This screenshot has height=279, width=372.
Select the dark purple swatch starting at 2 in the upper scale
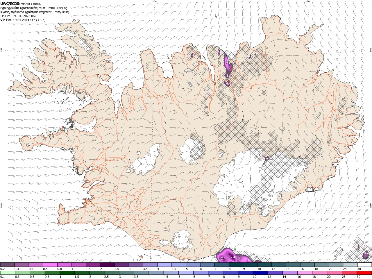click(x=107, y=265)
